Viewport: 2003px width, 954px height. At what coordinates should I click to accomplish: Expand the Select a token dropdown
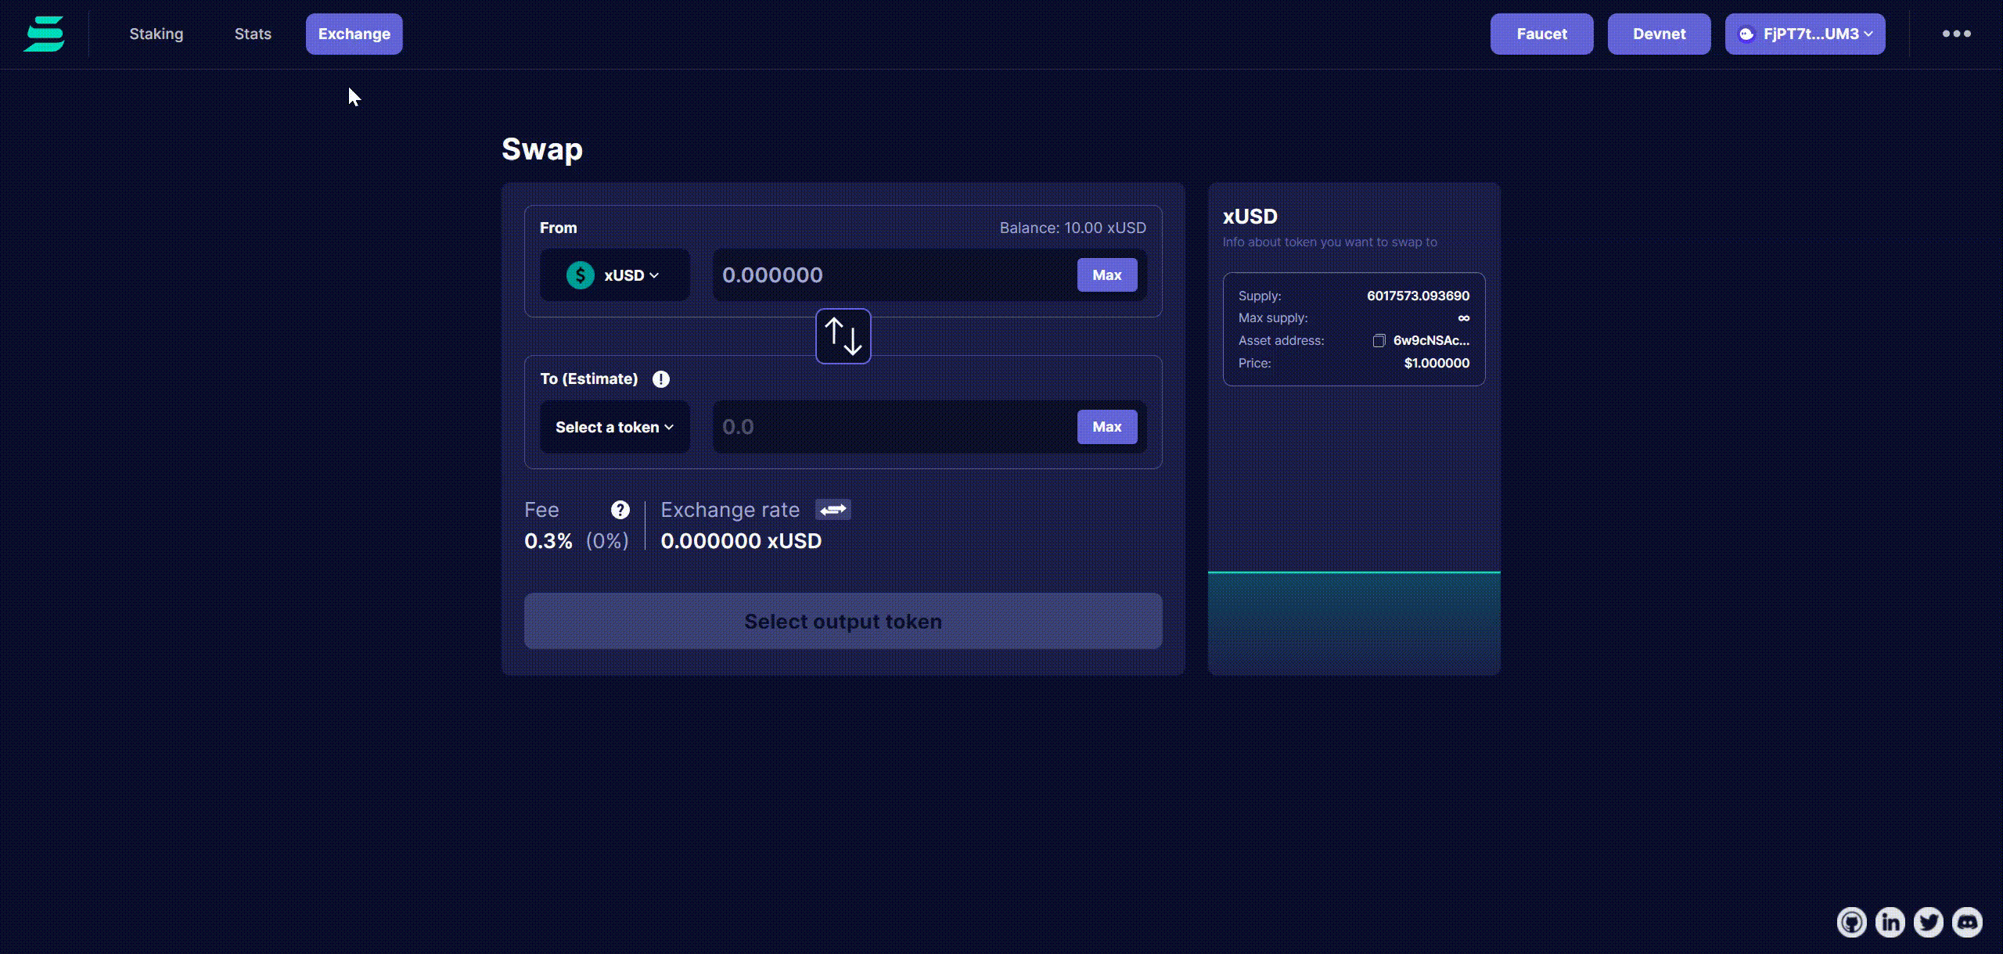pyautogui.click(x=614, y=426)
